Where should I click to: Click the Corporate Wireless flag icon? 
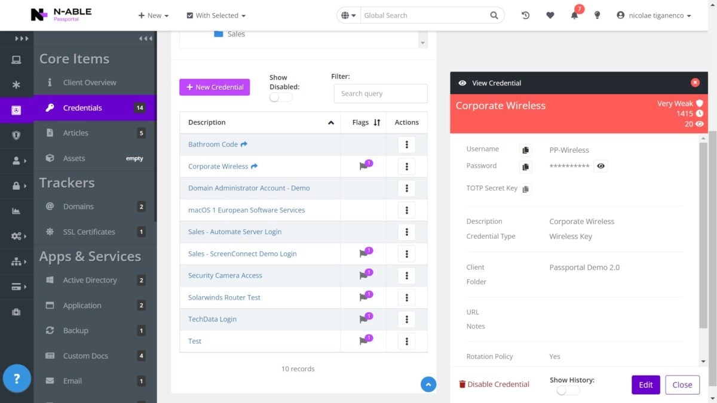pyautogui.click(x=364, y=167)
